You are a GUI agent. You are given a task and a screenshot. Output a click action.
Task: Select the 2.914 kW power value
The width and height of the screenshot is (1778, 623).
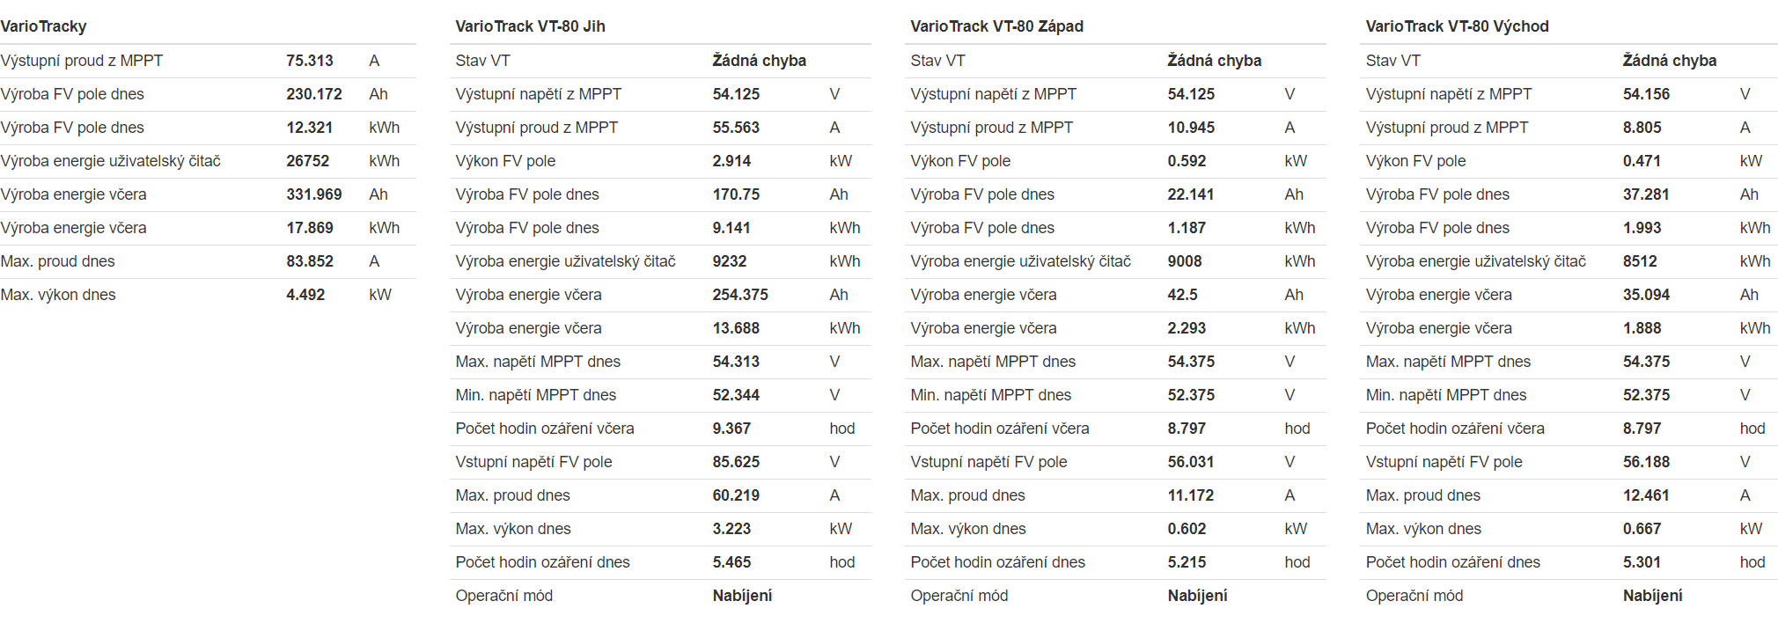(x=731, y=161)
